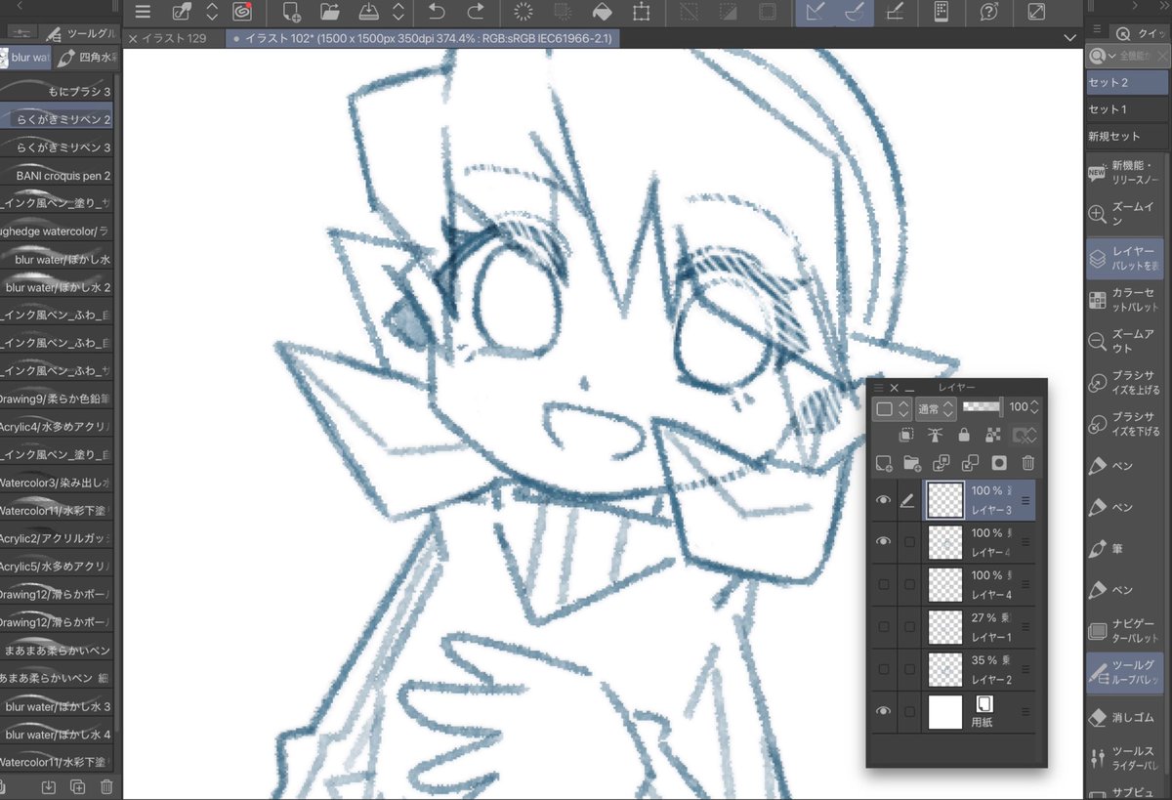Show the hidden レイヤー 1 layer via visibility box
The image size is (1172, 800).
click(x=883, y=626)
